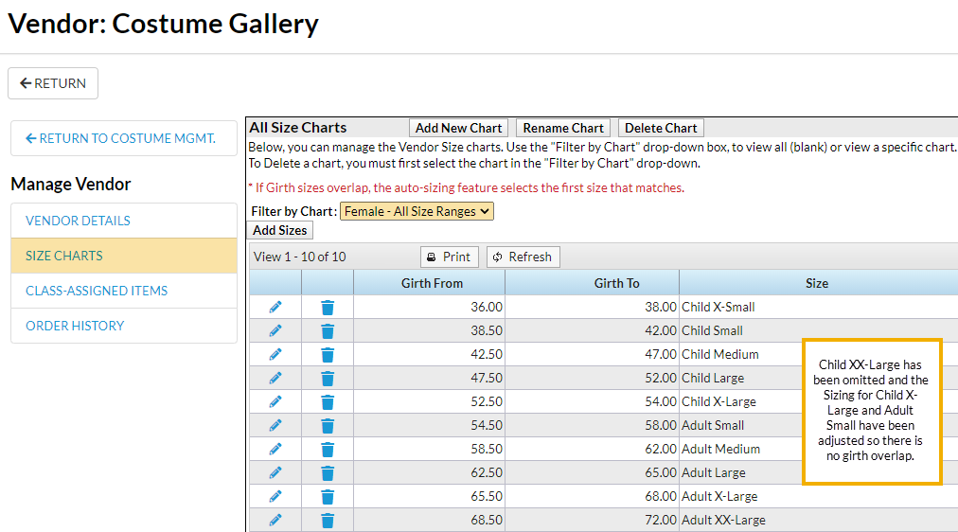The image size is (958, 532).
Task: Delete the Child Small size row
Action: pyautogui.click(x=328, y=331)
